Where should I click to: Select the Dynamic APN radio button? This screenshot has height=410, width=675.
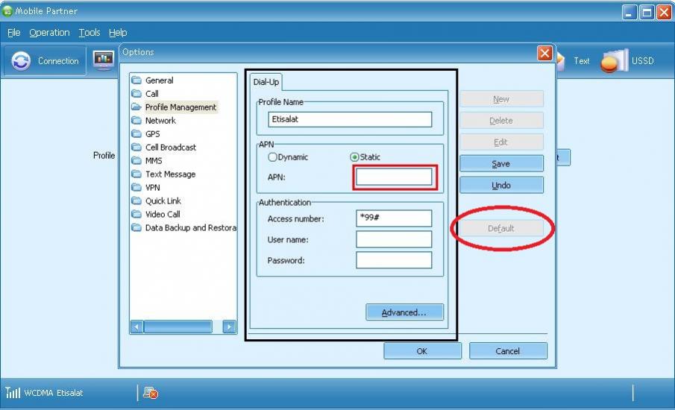coord(272,157)
